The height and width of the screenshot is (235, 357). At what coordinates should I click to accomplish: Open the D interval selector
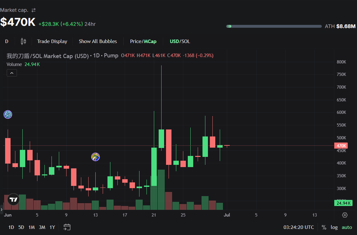tap(7, 41)
